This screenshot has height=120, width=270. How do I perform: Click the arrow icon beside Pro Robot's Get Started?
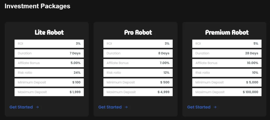pos(126,107)
